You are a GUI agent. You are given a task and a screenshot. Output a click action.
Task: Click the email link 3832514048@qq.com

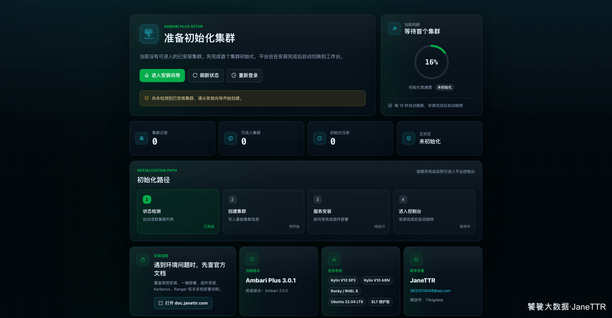[430, 291]
